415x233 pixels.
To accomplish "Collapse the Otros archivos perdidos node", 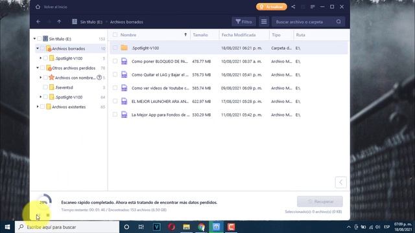I will pos(38,68).
